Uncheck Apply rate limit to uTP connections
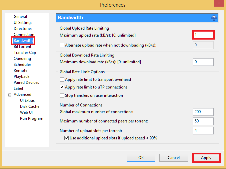Screen dimensions: 226x169 (62, 87)
